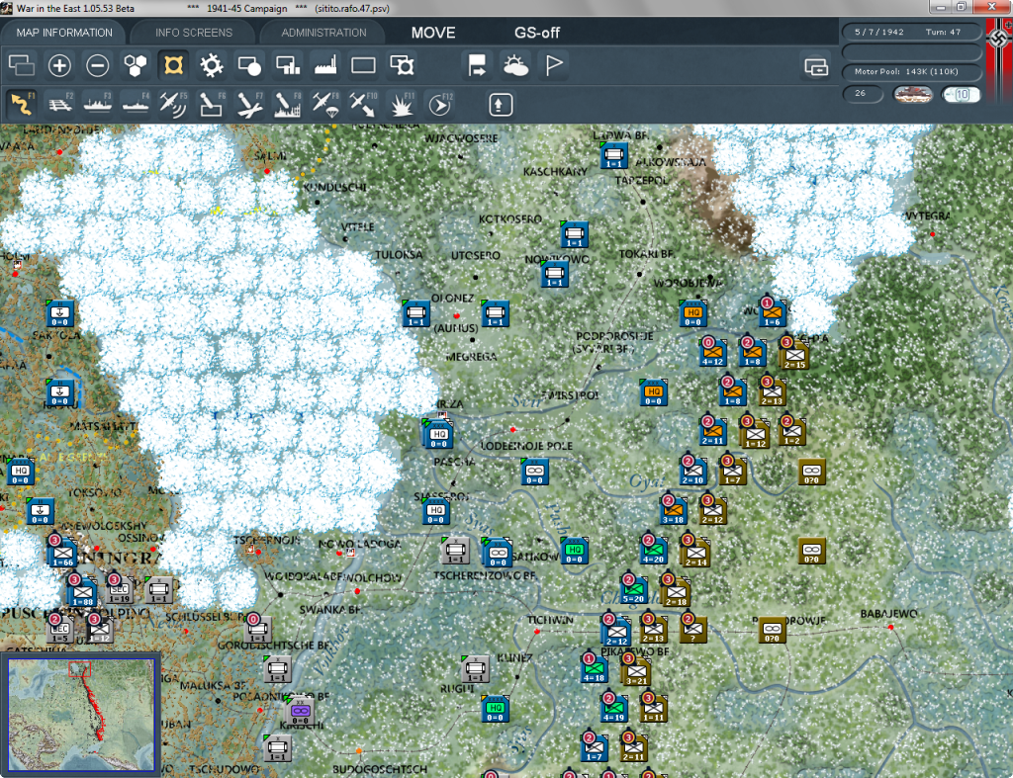Select the F3 naval transport ship icon
Image resolution: width=1013 pixels, height=778 pixels.
[x=98, y=105]
